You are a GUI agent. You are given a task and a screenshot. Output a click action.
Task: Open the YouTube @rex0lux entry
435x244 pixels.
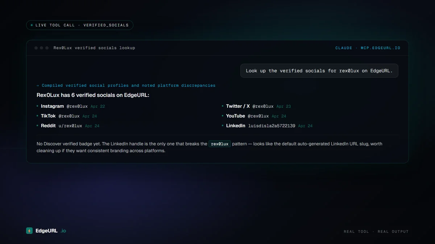pos(247,116)
